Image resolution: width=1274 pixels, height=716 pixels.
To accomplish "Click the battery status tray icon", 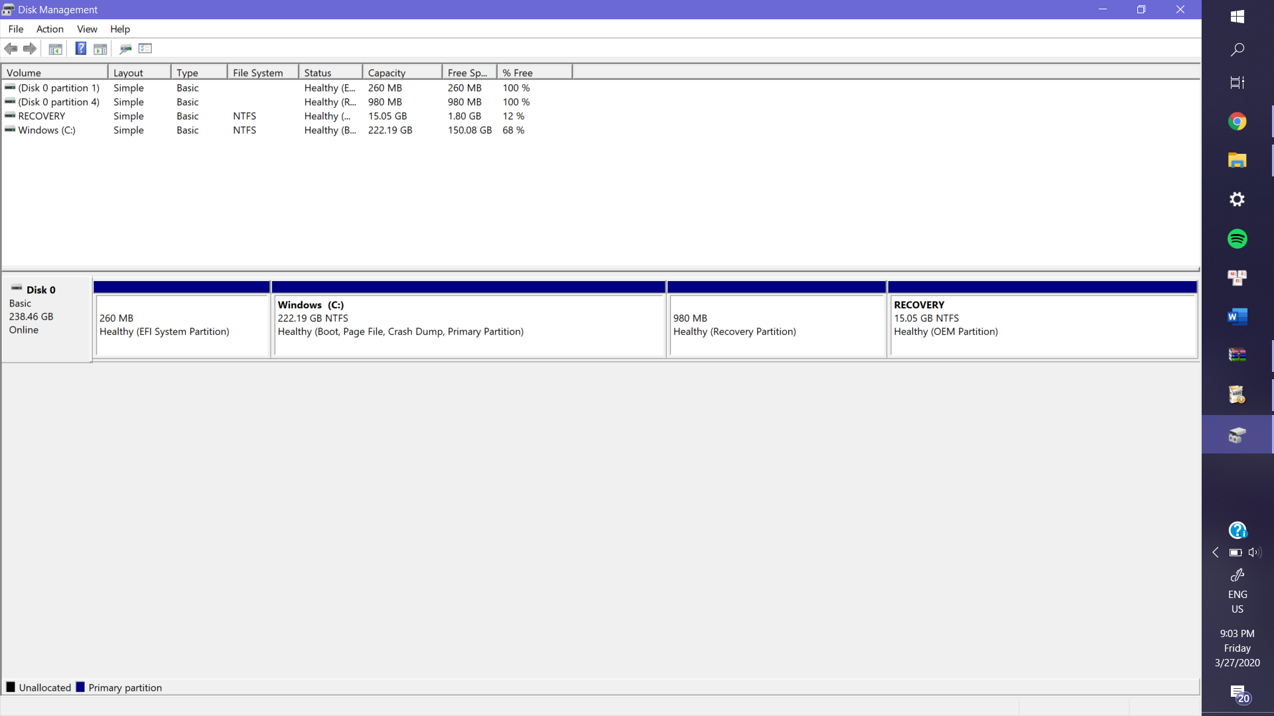I will pyautogui.click(x=1236, y=552).
